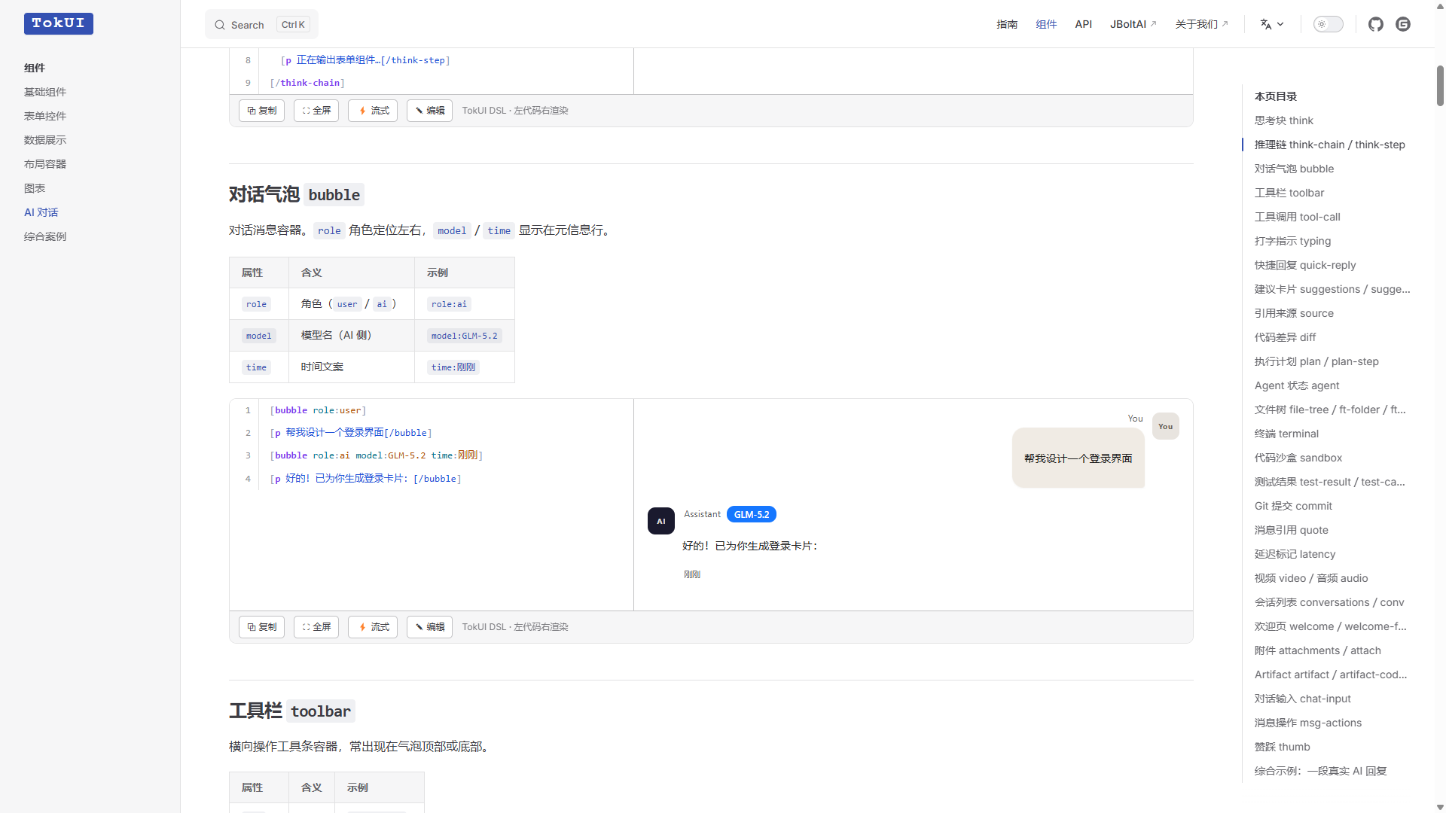Click the GLM-5.2 model badge

tap(752, 514)
